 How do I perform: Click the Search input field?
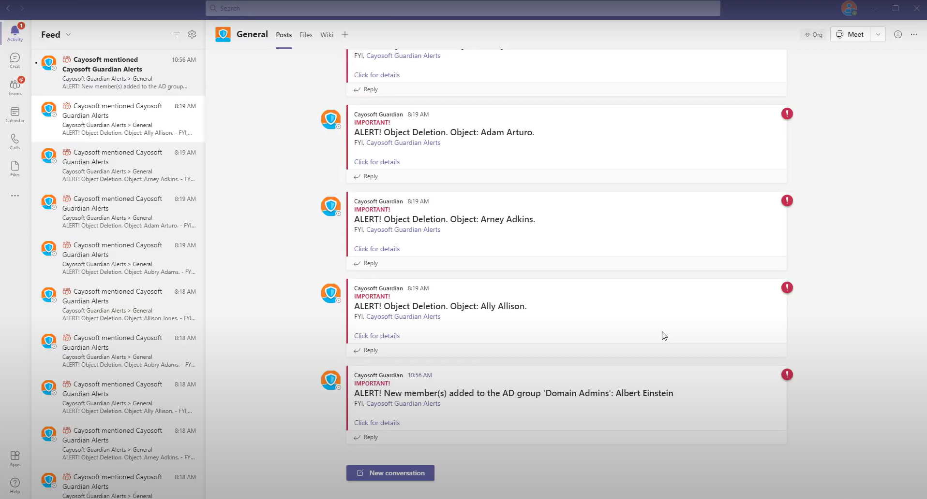click(x=463, y=8)
